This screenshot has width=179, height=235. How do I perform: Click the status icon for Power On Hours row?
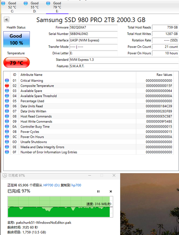[7, 137]
